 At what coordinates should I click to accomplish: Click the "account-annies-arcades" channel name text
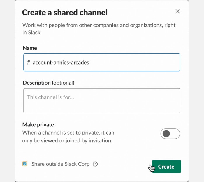pos(61,63)
